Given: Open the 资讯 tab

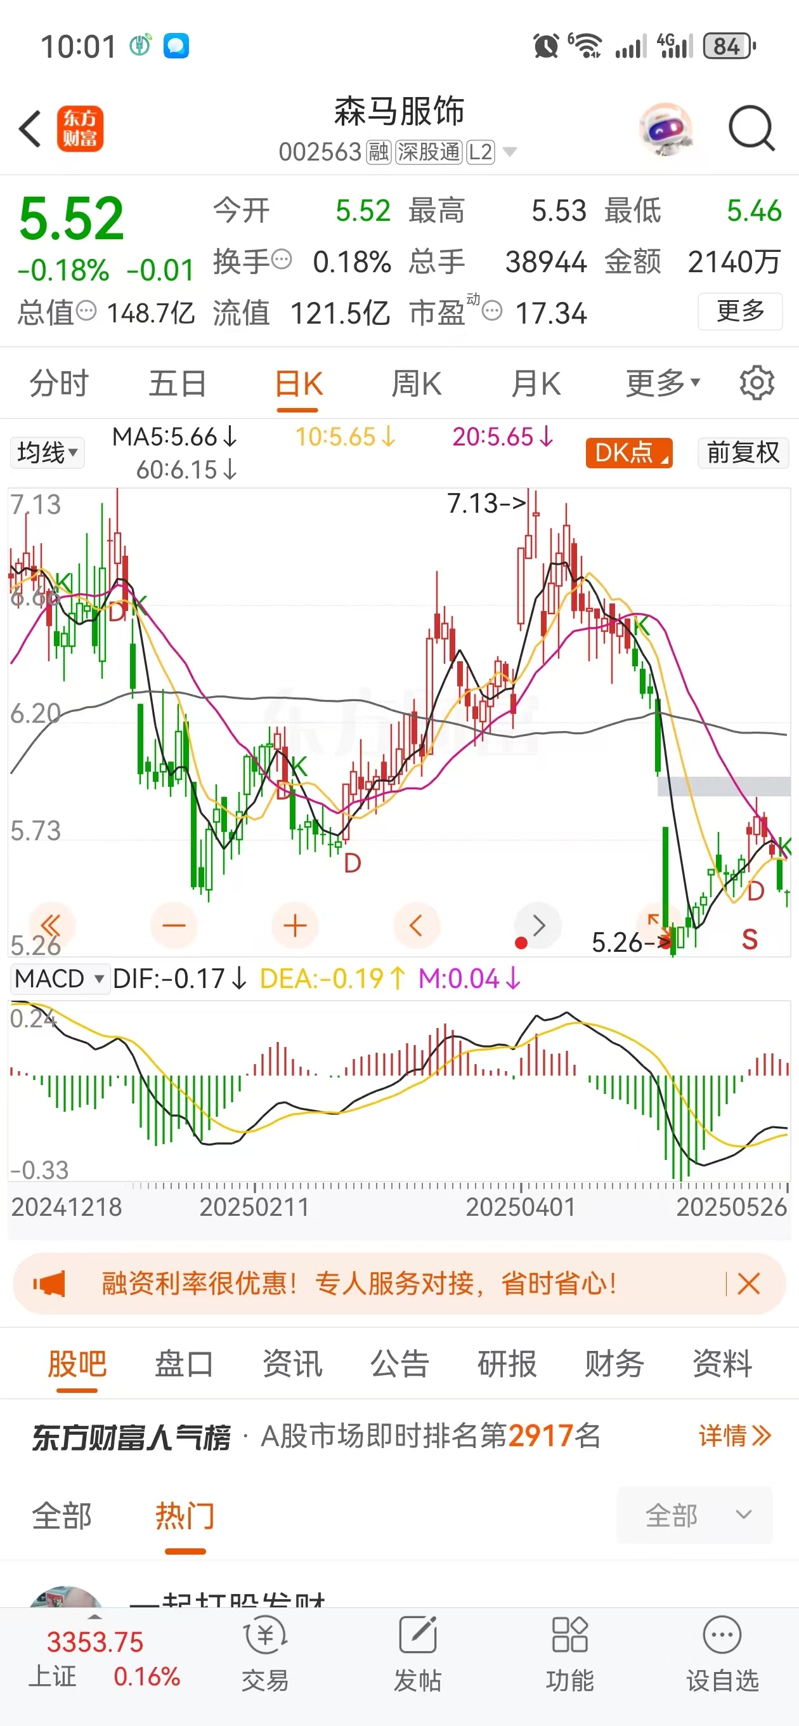Looking at the screenshot, I should pos(292,1364).
